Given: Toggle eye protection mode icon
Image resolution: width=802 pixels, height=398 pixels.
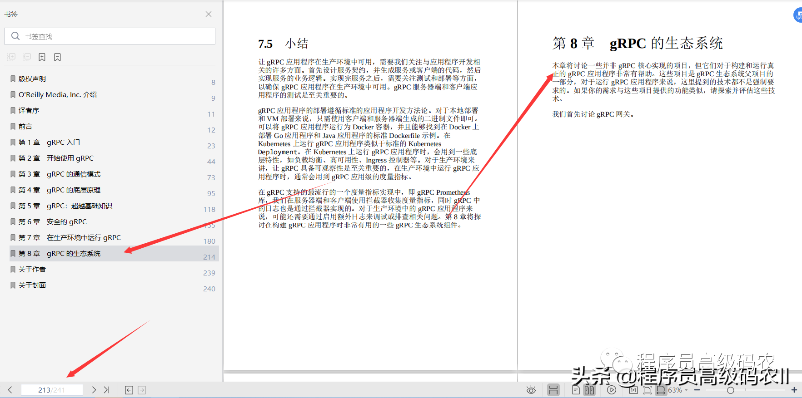Looking at the screenshot, I should pyautogui.click(x=531, y=390).
